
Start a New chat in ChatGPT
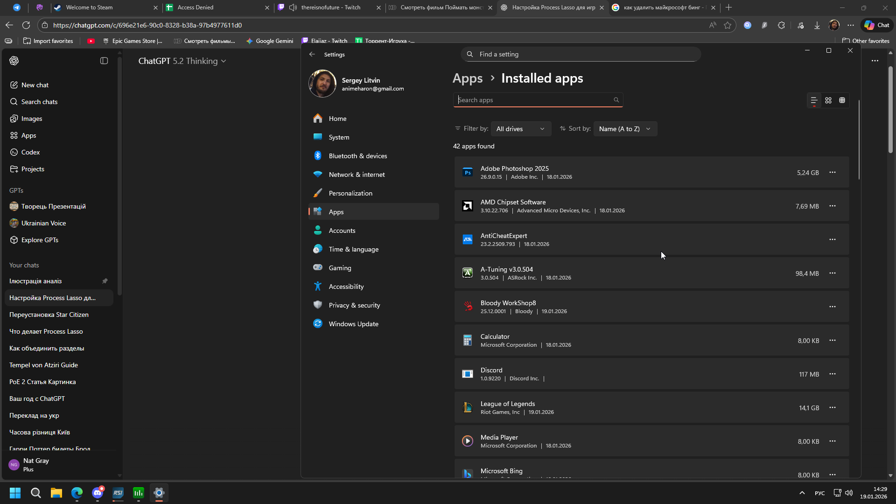tap(35, 85)
